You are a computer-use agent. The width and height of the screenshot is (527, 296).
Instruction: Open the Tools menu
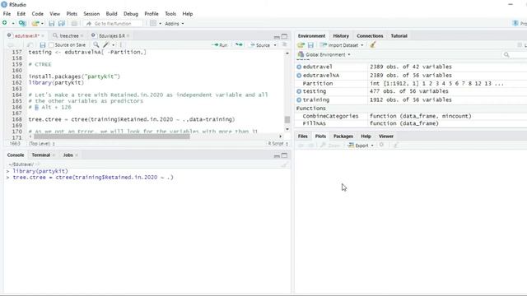[x=170, y=14]
